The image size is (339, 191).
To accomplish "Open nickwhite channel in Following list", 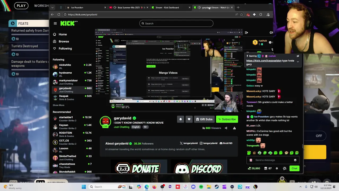I will click(72, 66).
